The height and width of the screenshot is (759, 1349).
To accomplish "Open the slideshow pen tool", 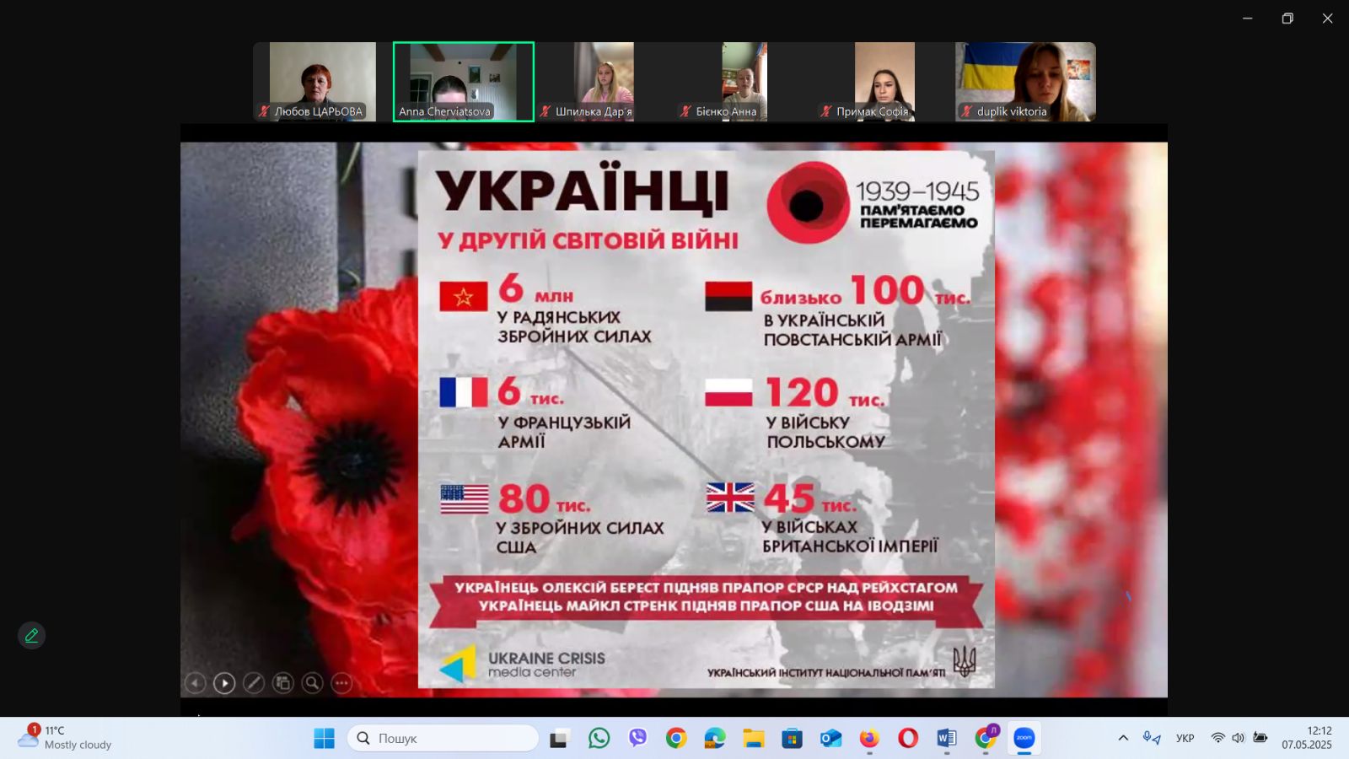I will point(253,683).
